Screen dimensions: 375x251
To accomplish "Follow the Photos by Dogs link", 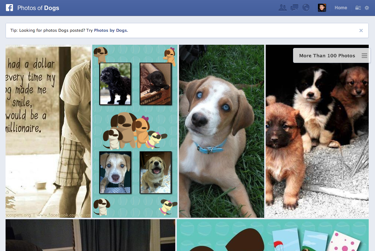I will tap(110, 30).
